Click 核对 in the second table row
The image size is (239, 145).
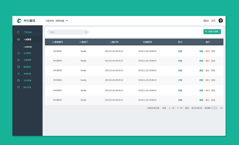click(207, 61)
